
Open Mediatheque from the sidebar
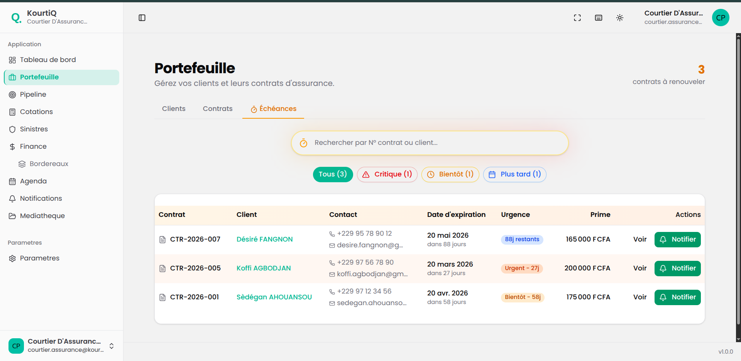click(42, 215)
